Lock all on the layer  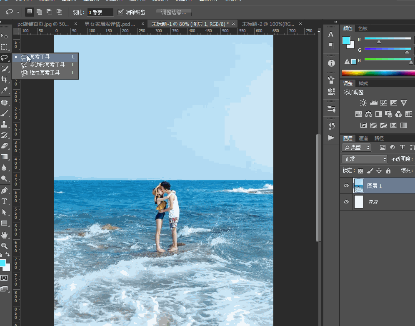388,171
